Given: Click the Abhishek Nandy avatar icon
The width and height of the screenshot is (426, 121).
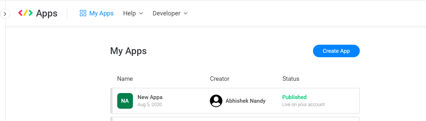Looking at the screenshot, I should 216,101.
